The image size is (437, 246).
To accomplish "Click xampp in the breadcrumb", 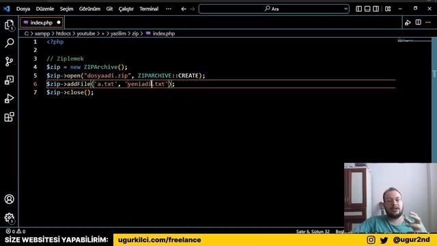I will tap(42, 33).
